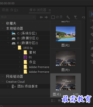93x107 pixels.
Task: Open the 媒体浏览器 panel menu icon
Action: tap(50, 10)
